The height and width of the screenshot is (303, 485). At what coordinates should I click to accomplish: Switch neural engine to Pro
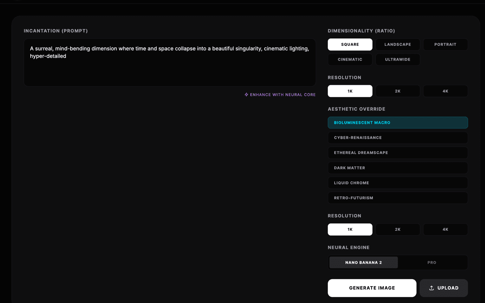432,262
